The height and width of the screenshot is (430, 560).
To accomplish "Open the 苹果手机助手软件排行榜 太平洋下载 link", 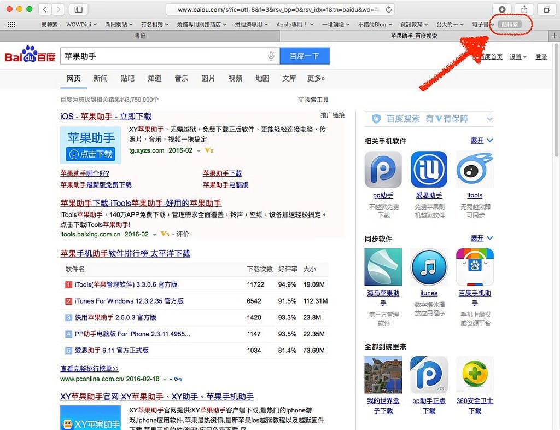I will pyautogui.click(x=125, y=254).
